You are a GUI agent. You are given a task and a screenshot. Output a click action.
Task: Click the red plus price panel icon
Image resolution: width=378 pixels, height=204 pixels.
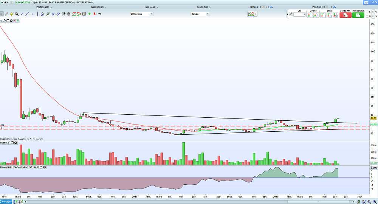pos(14,21)
